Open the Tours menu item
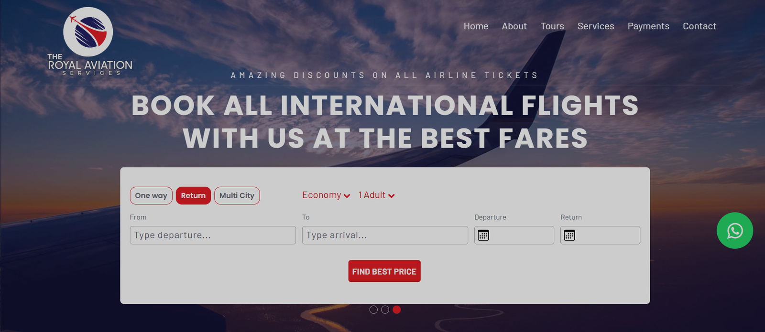The height and width of the screenshot is (332, 765). pyautogui.click(x=552, y=26)
